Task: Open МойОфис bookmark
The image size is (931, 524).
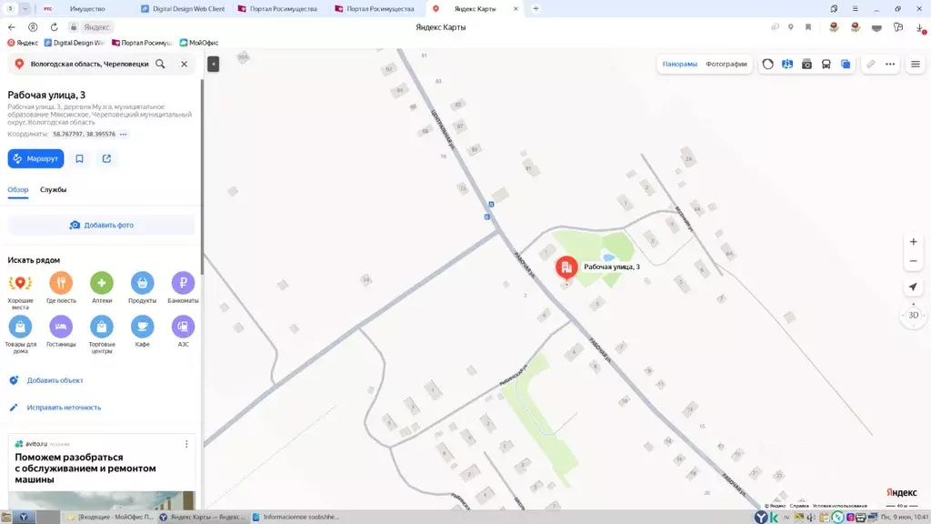Action: 199,43
